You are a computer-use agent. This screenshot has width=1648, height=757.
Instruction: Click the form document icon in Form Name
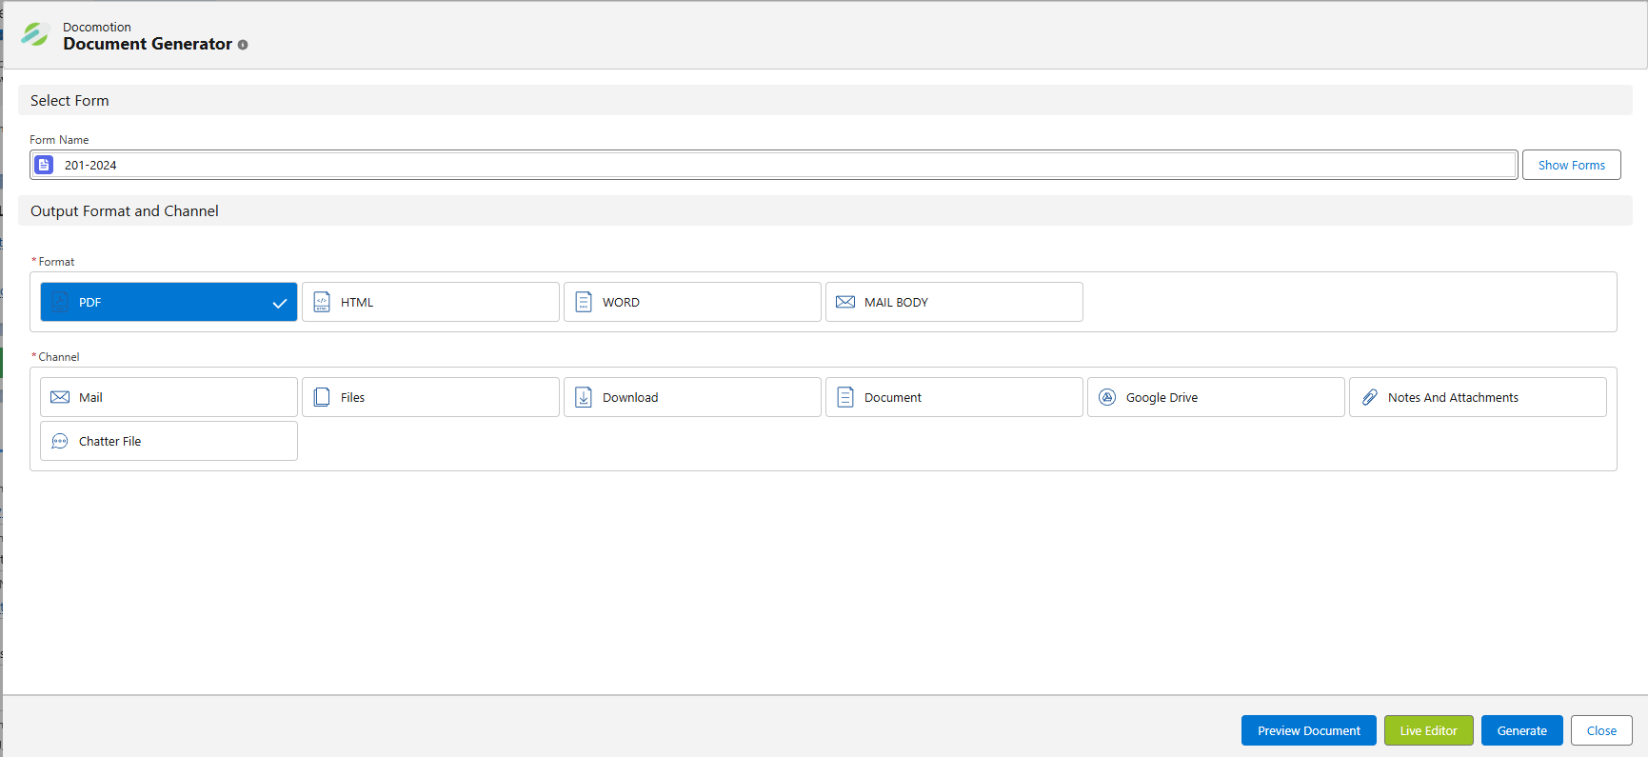[x=44, y=165]
